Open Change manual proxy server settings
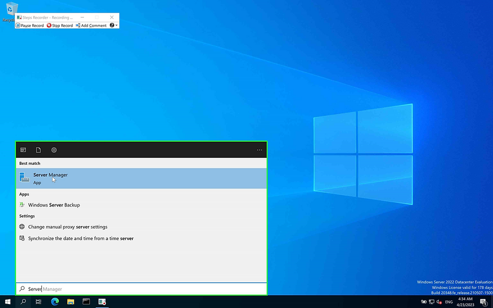493x308 pixels. point(141,227)
